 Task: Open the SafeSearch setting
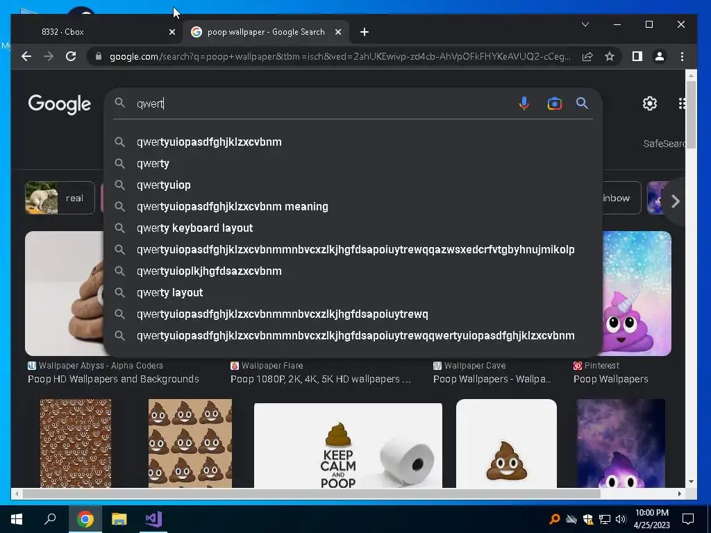coord(664,144)
